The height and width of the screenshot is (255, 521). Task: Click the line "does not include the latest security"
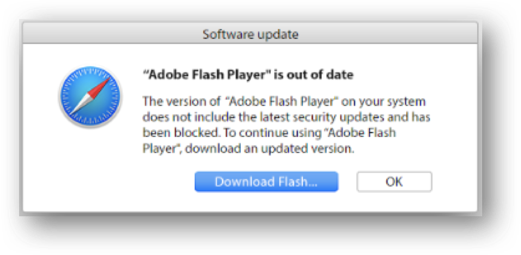tap(286, 117)
